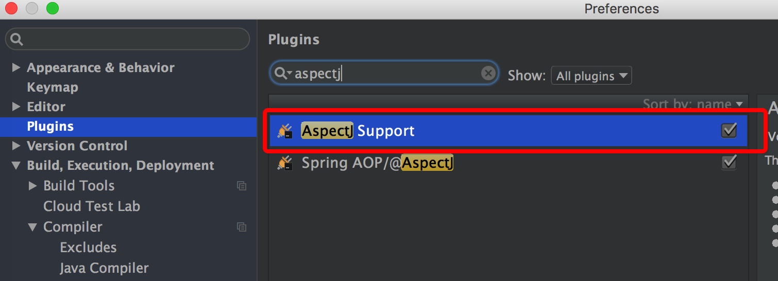Collapse the Build, Execution, Deployment section
Screen dimensions: 778x281
(x=16, y=165)
